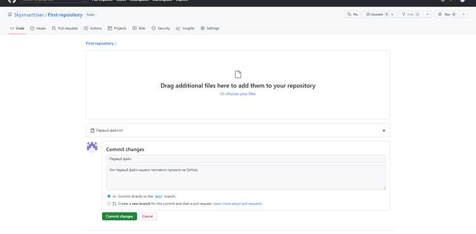
Task: Click the file icon next to Первый файл.txt
Action: (x=93, y=131)
